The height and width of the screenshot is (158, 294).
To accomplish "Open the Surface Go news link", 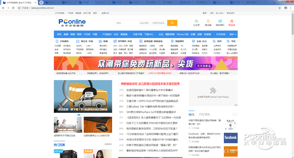I will pos(151,112).
